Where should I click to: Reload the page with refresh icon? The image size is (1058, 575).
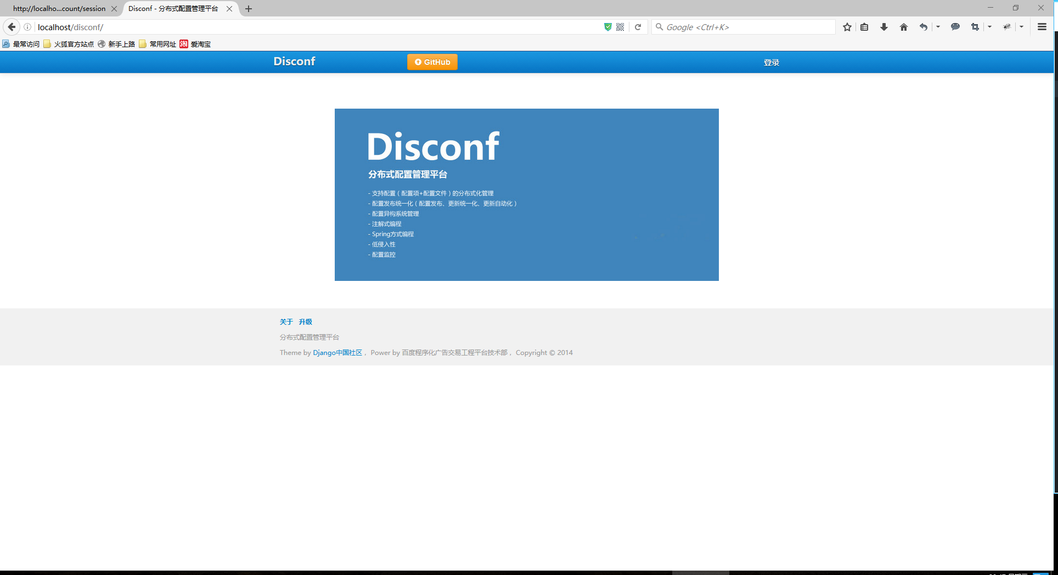pyautogui.click(x=638, y=27)
